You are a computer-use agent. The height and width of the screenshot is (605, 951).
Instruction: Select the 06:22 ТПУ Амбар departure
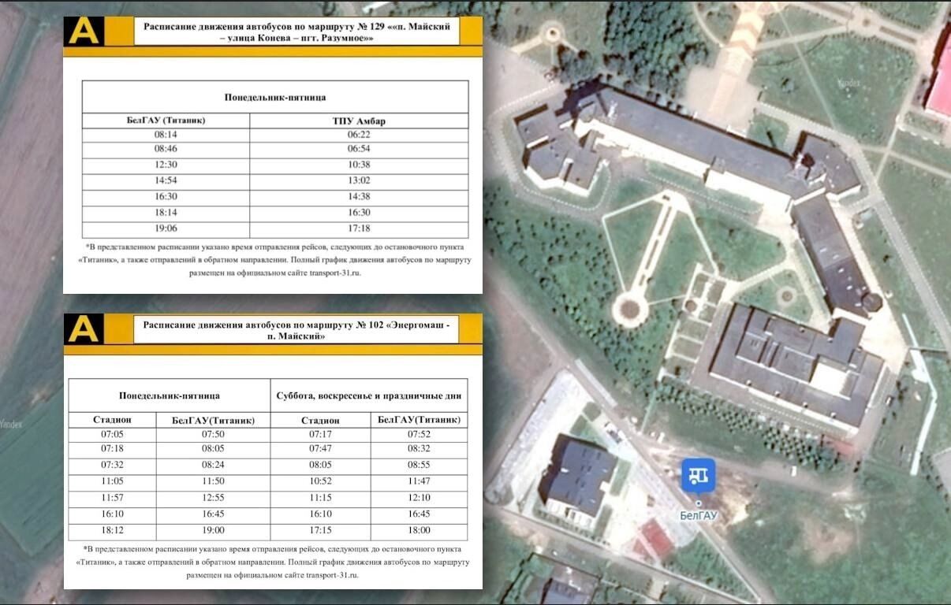tap(359, 135)
